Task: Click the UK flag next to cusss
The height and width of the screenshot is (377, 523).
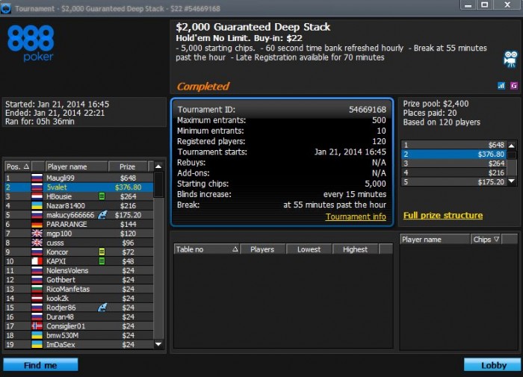Action: click(37, 243)
